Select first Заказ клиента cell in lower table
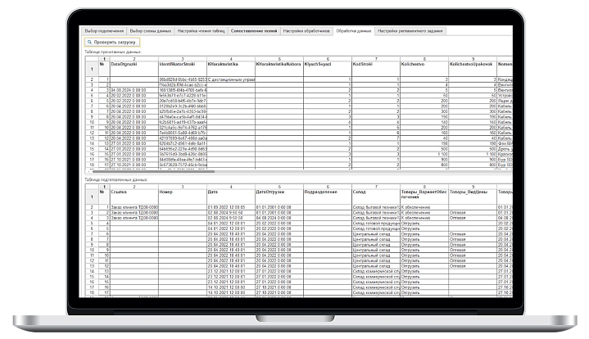The image size is (589, 339). [x=131, y=207]
